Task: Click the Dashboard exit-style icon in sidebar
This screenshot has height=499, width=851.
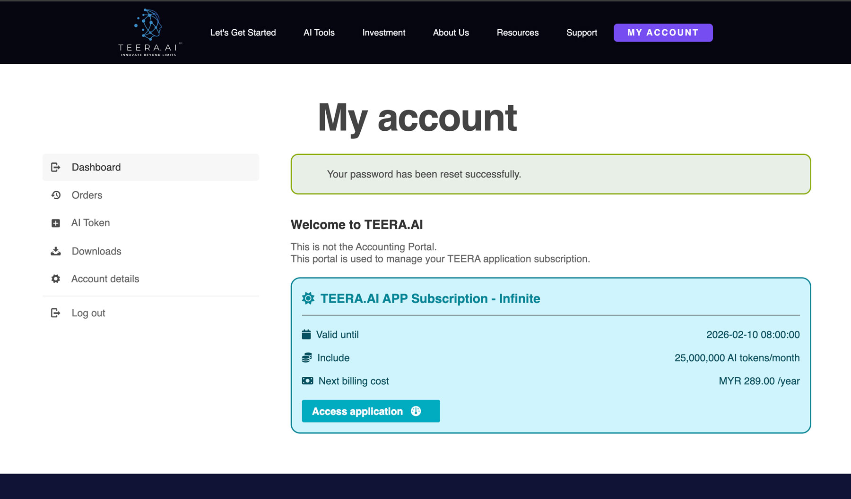Action: tap(56, 167)
